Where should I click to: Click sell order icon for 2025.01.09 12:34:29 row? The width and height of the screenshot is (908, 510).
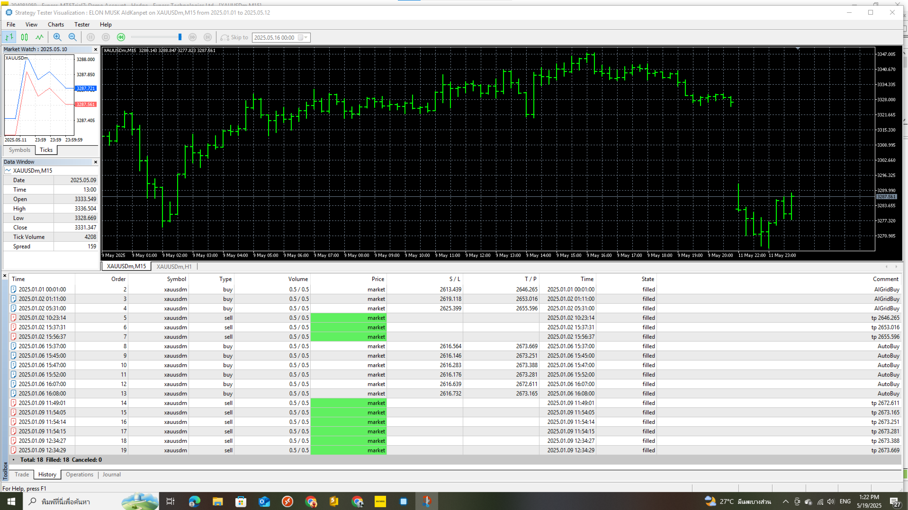click(14, 450)
